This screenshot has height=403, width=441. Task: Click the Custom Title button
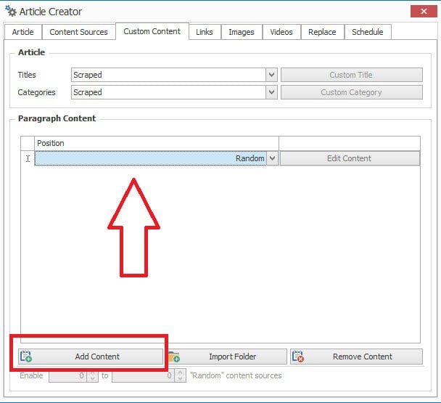tap(352, 75)
